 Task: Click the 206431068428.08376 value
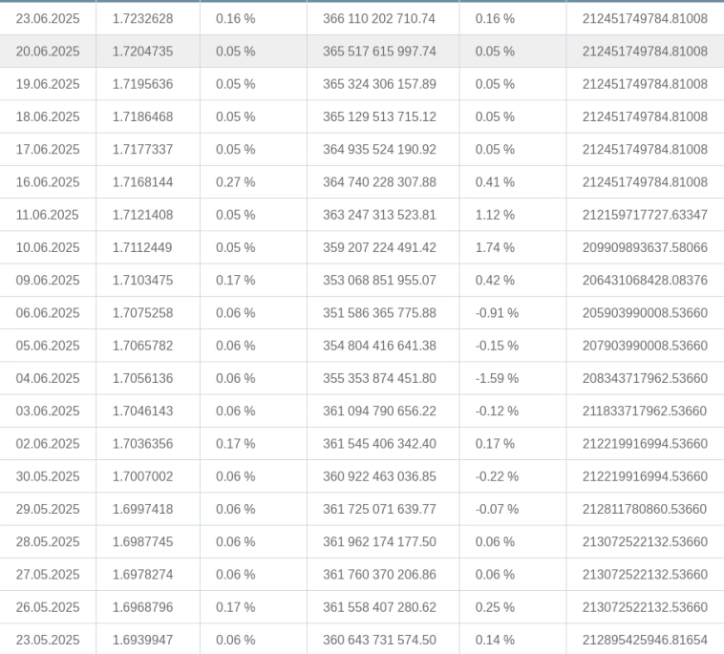[x=645, y=281]
